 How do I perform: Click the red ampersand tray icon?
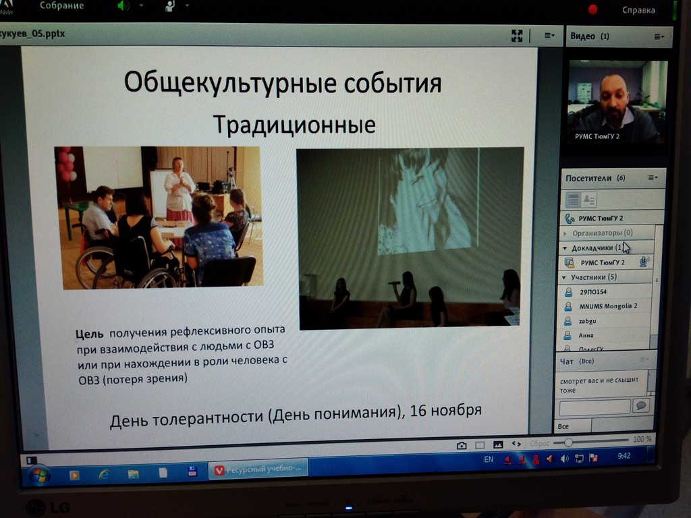point(536,460)
